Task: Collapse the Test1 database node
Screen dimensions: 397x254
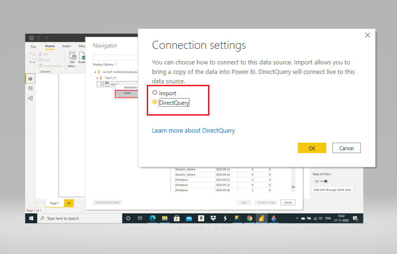Action: pos(97,78)
